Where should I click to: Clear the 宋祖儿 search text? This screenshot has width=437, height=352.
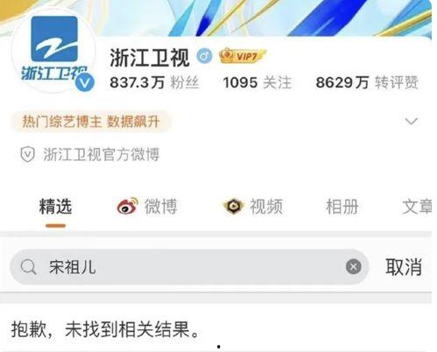coord(354,266)
